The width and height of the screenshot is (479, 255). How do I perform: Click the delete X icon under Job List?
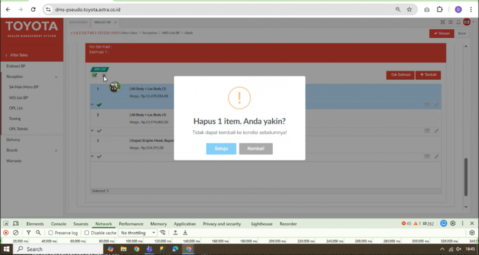[104, 76]
